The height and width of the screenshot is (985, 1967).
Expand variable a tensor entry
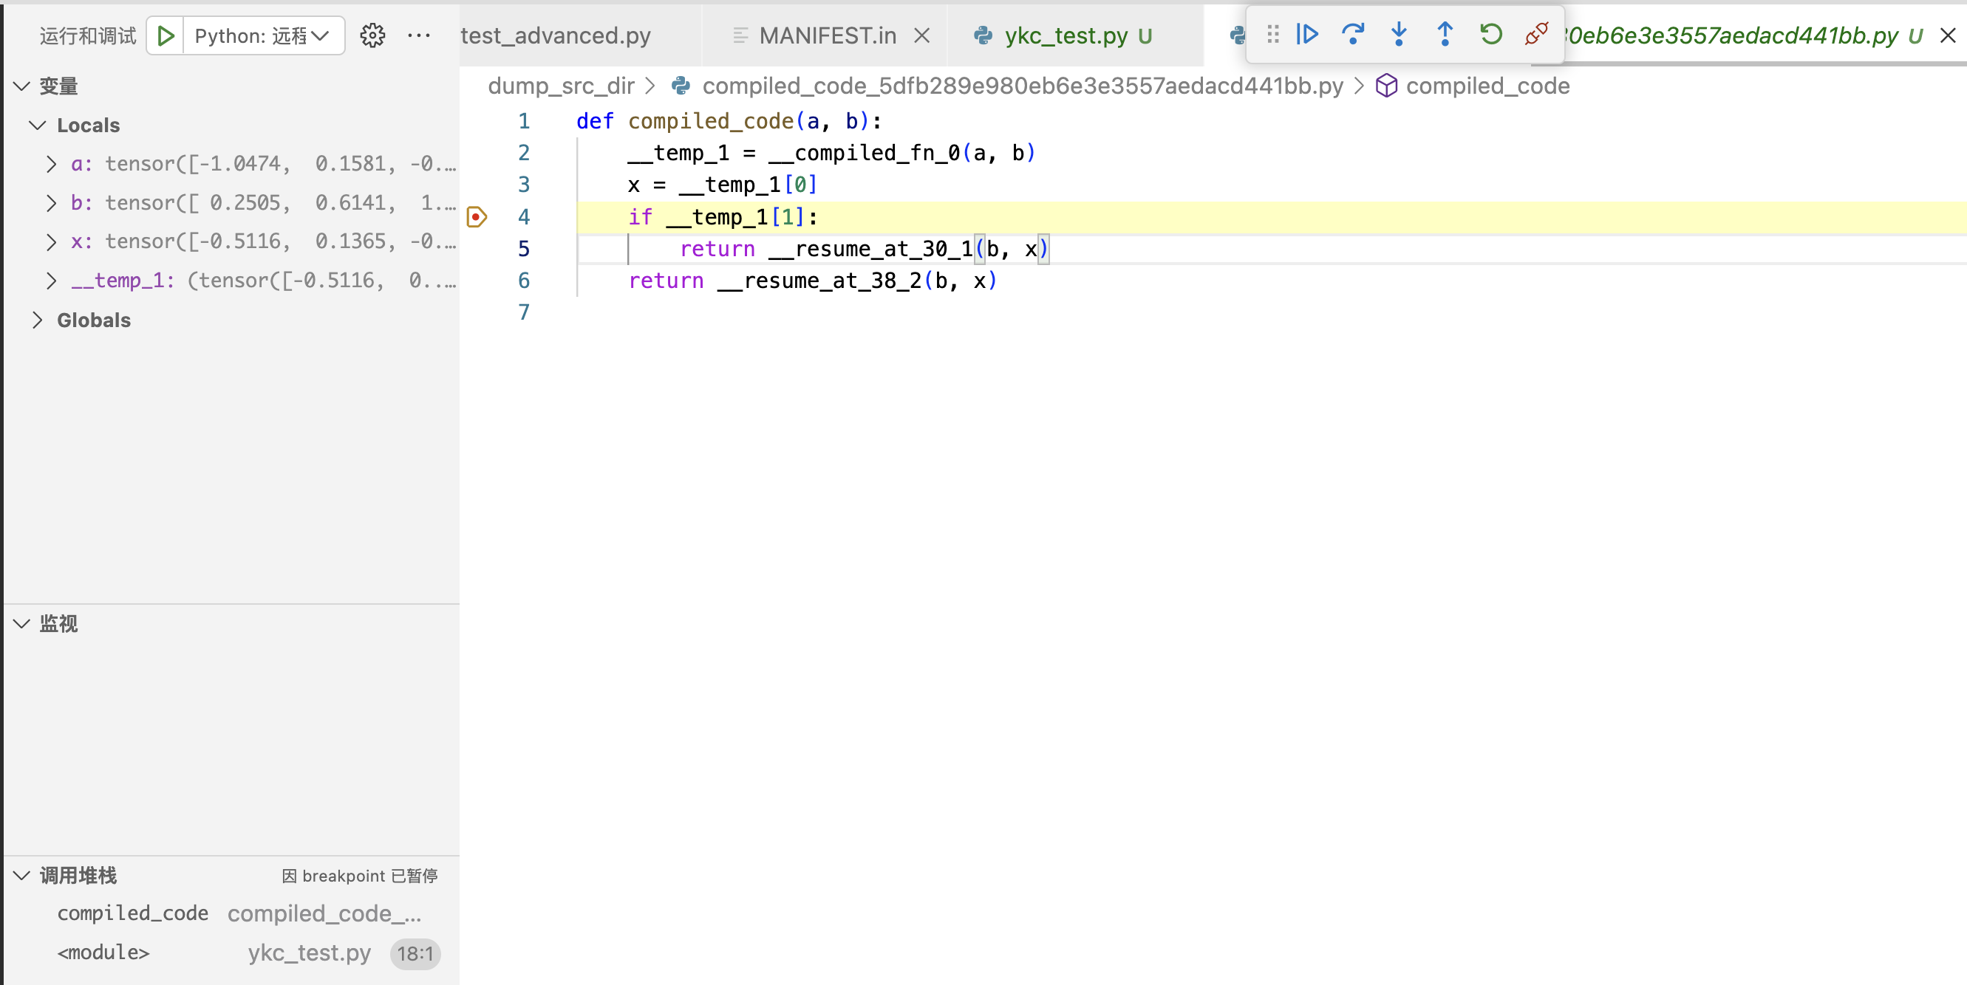click(x=51, y=164)
